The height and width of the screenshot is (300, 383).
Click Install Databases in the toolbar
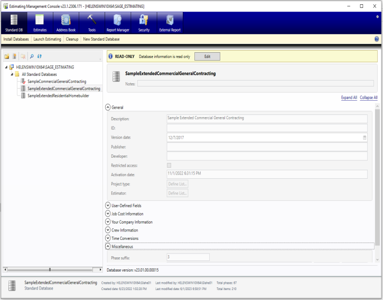16,39
